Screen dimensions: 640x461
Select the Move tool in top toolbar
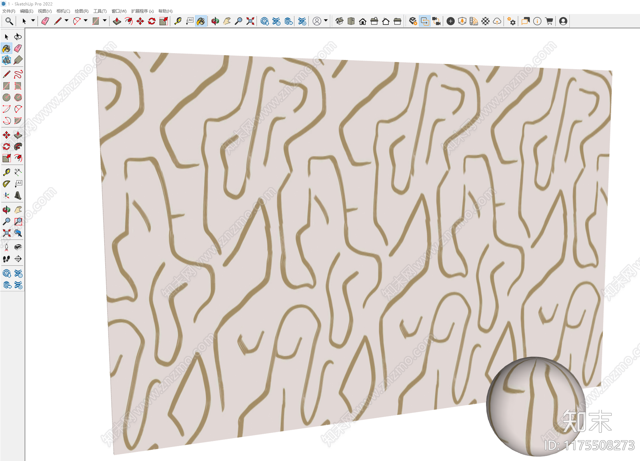(x=140, y=21)
